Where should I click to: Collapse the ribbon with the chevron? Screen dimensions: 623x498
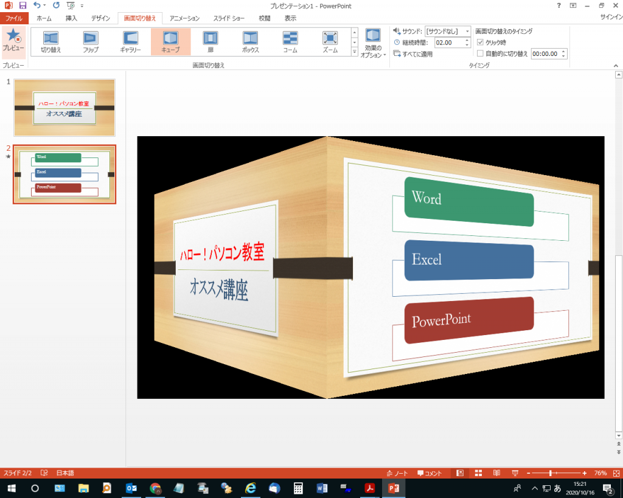tap(616, 66)
